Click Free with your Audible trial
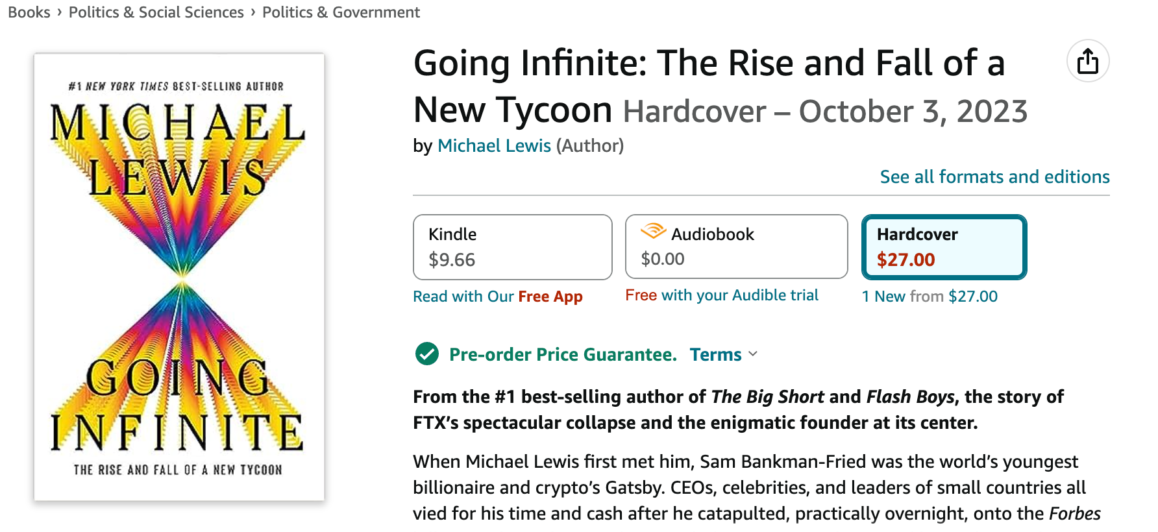 coord(722,295)
